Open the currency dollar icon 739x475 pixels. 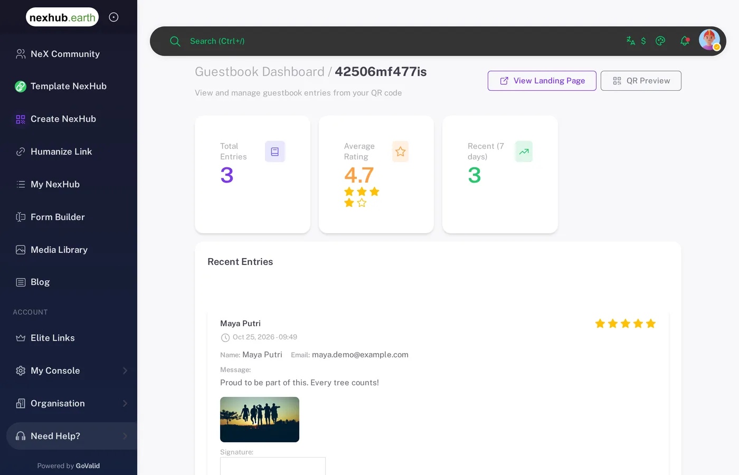[x=643, y=41]
